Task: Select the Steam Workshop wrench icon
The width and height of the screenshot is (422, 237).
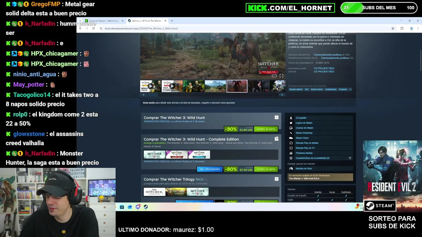Action: pyautogui.click(x=291, y=133)
